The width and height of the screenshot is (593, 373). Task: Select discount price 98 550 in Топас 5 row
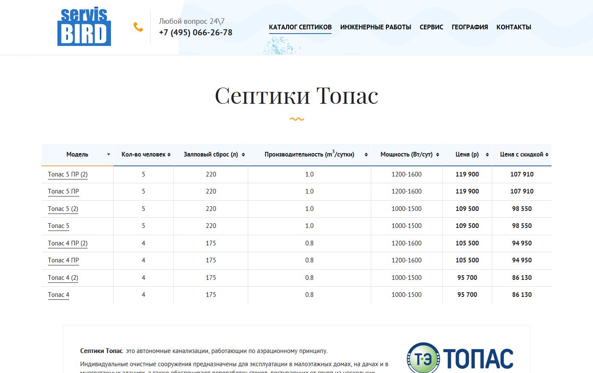tap(522, 226)
